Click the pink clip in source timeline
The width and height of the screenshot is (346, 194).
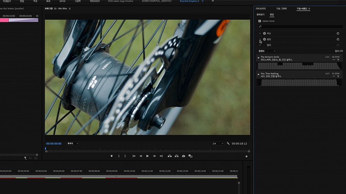4,20
